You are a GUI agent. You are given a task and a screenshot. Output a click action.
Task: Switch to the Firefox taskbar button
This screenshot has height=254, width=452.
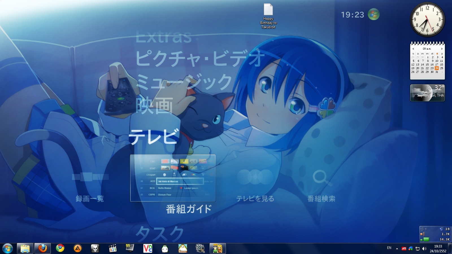click(x=43, y=248)
